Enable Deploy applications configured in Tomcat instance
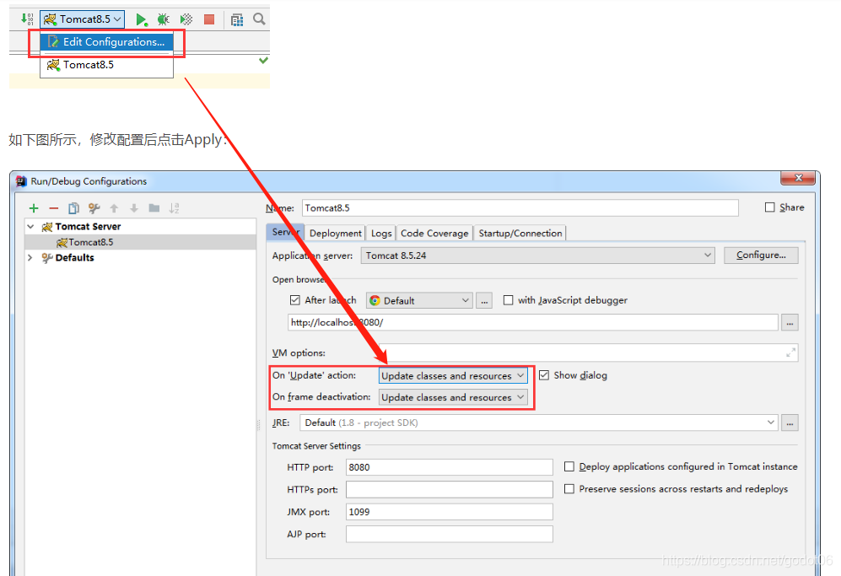Viewport: 841px width, 576px height. click(x=569, y=466)
